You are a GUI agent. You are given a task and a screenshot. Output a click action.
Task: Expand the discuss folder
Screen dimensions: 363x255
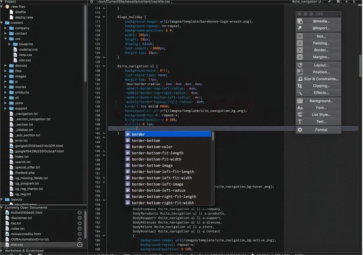coord(6,66)
